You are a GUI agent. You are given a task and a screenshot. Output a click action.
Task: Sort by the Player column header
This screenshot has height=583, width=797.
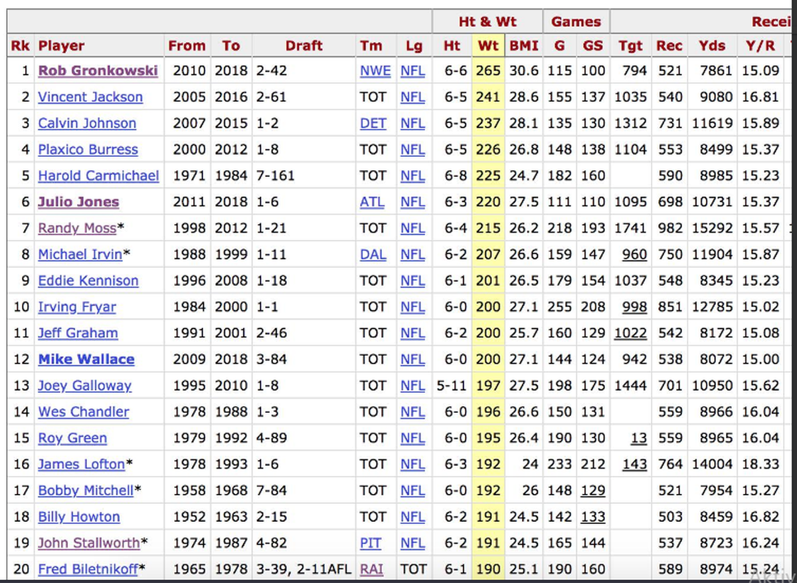point(62,46)
